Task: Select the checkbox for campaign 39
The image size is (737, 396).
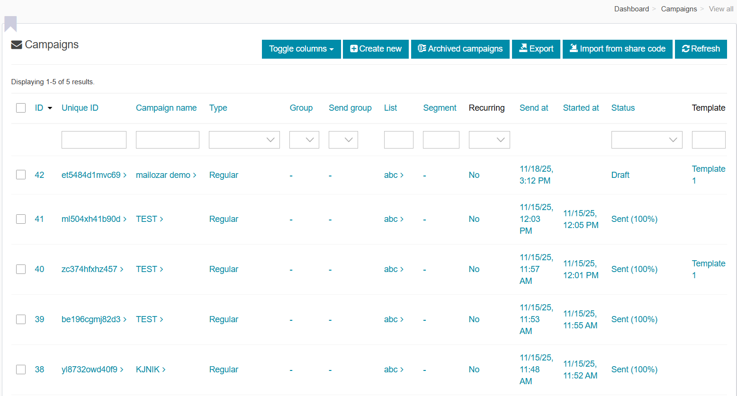Action: click(21, 319)
